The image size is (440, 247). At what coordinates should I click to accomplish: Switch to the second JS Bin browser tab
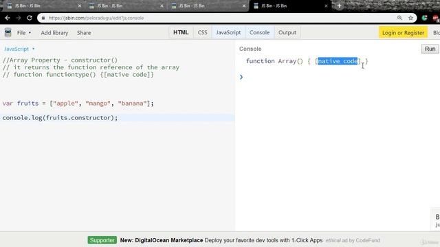pos(125,6)
